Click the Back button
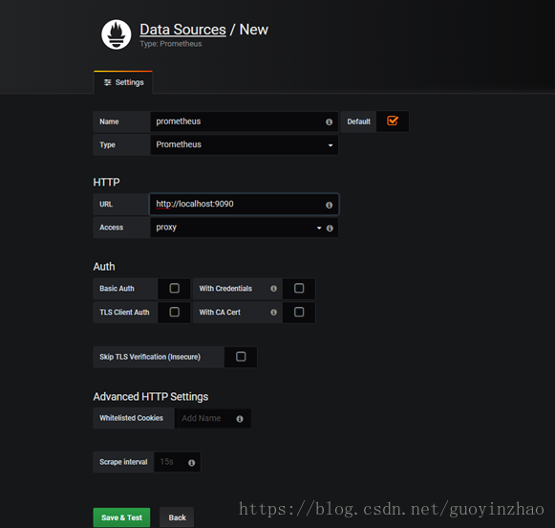Screen dimensions: 555x528 click(177, 517)
